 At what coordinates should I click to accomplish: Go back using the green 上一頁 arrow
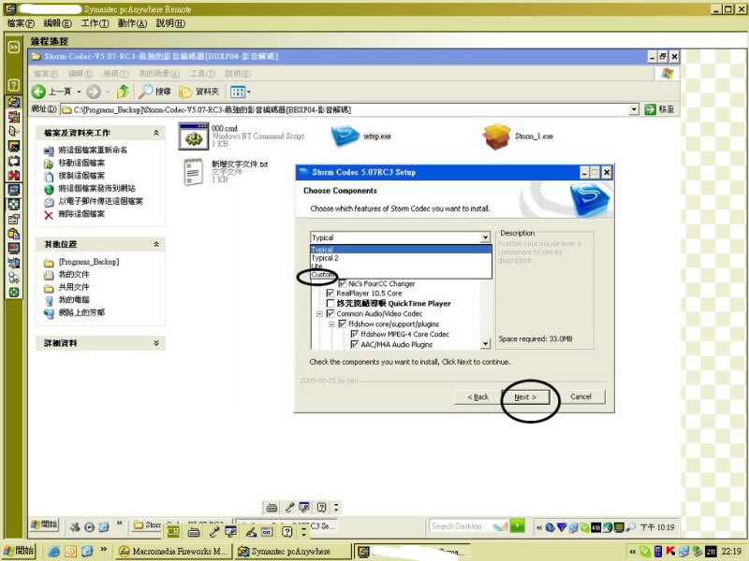tap(51, 92)
